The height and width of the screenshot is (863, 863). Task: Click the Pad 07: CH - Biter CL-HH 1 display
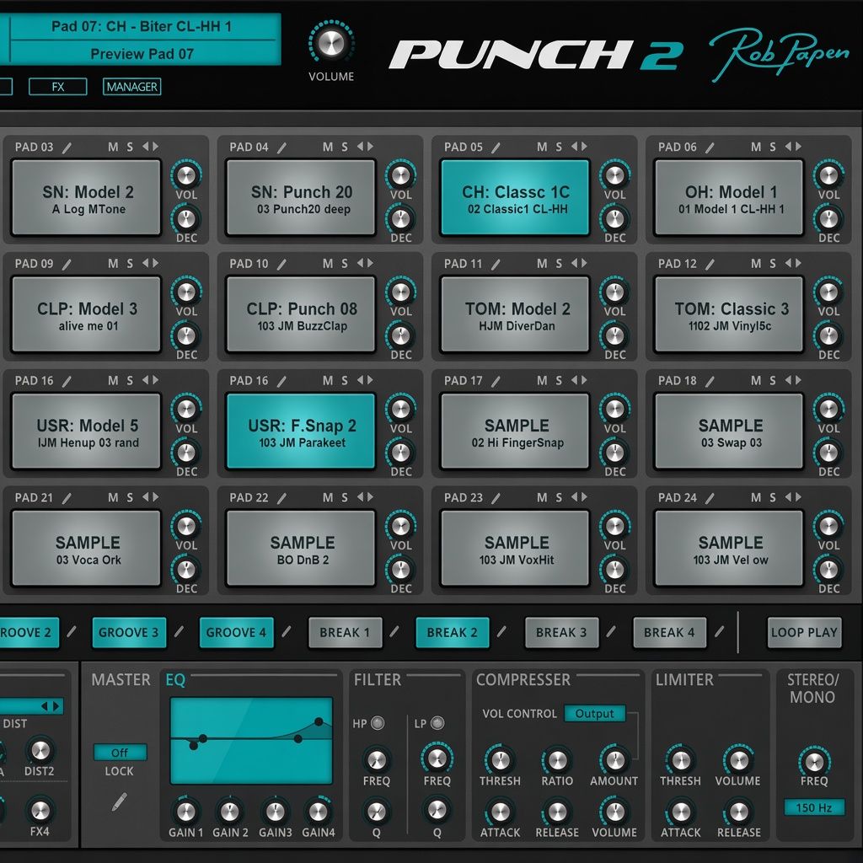pos(142,26)
